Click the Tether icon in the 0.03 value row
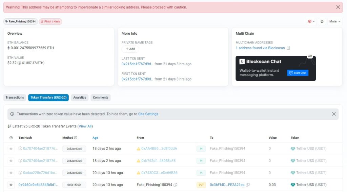347x192 pixels. 293,185
